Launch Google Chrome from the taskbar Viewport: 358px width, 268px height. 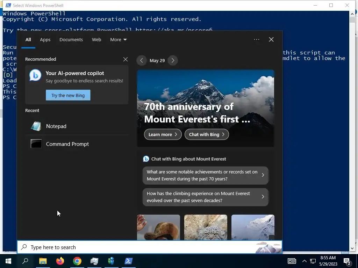point(77,261)
